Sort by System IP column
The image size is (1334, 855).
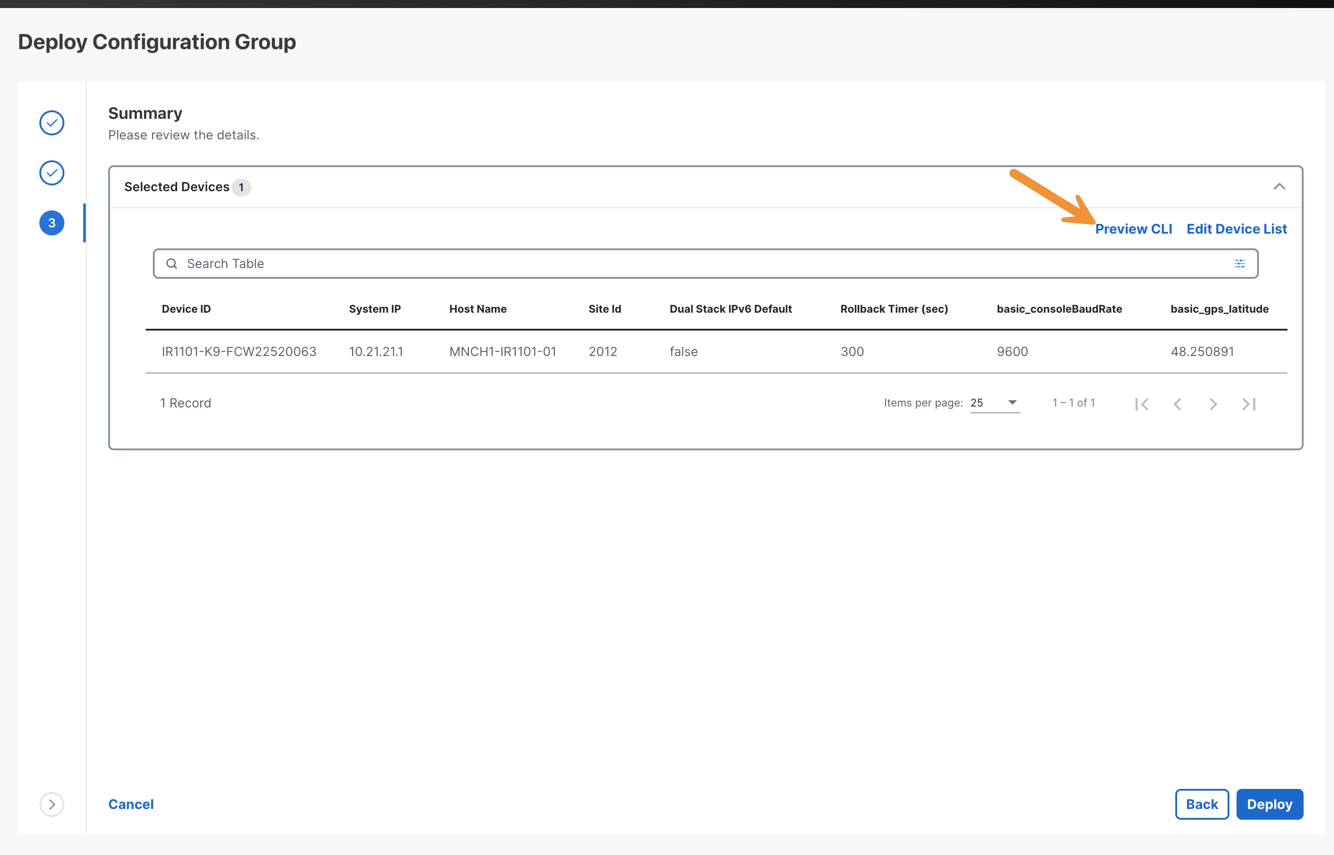375,309
